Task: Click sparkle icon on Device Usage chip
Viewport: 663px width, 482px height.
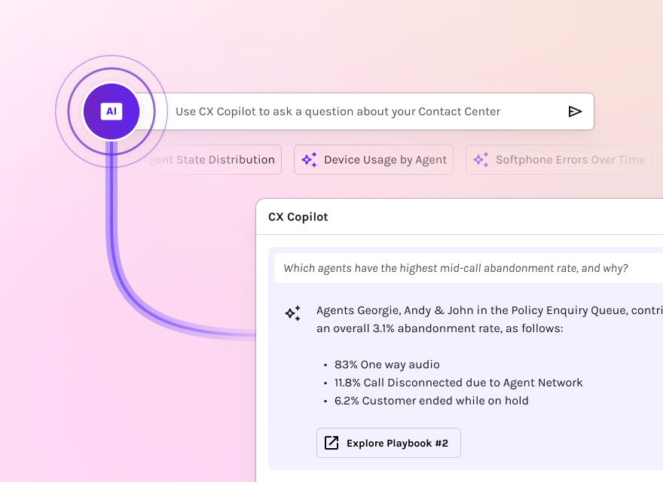Action: [310, 160]
